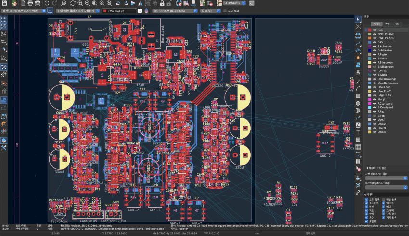Toggle grid display in left toolbar
409x236 pixels.
[x=4, y=19]
